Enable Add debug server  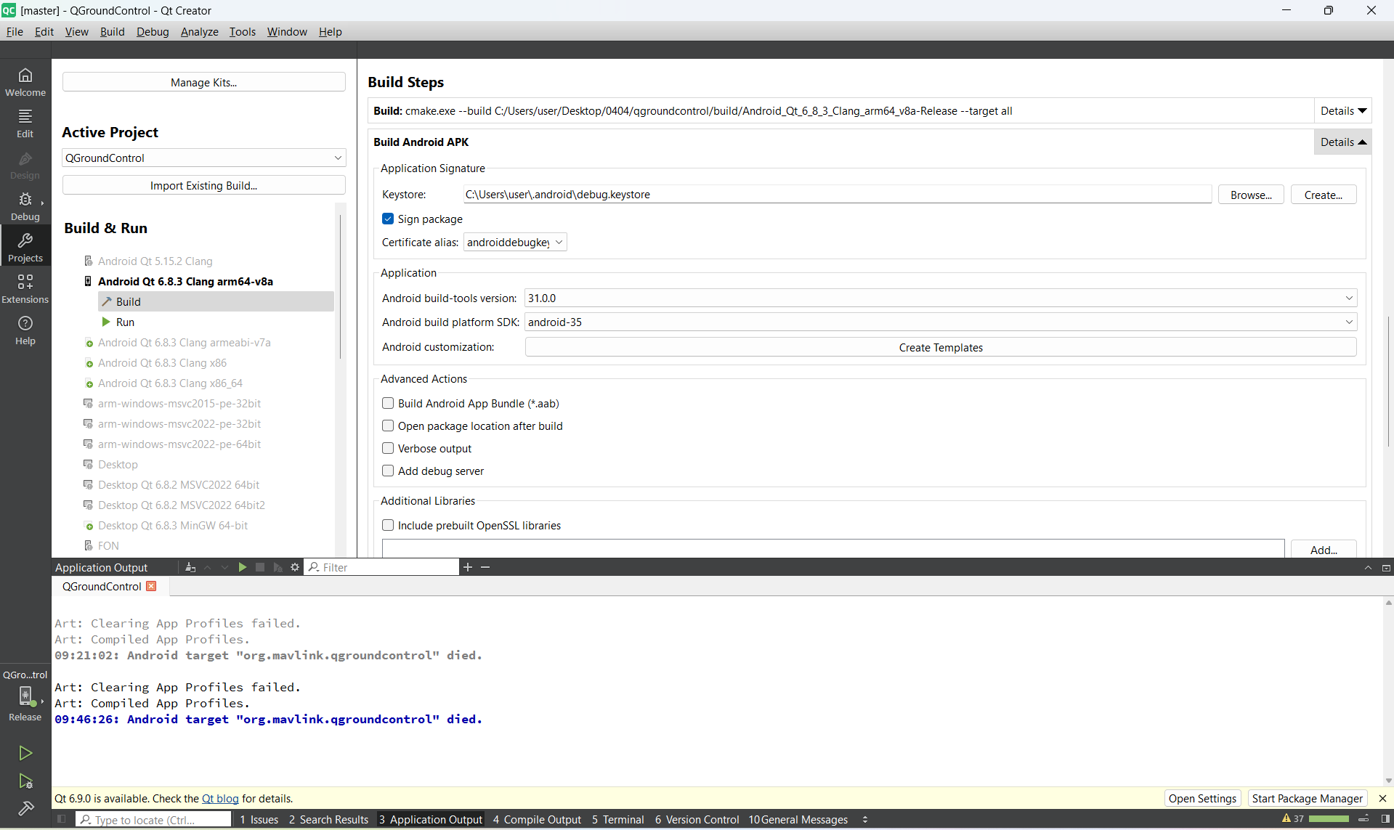(x=388, y=471)
